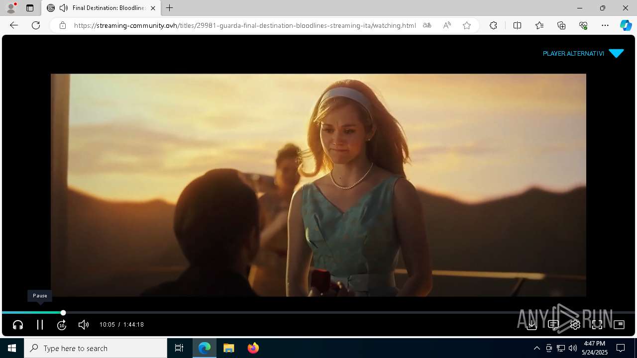Pause the video playback
Viewport: 637px width, 358px height.
point(40,325)
